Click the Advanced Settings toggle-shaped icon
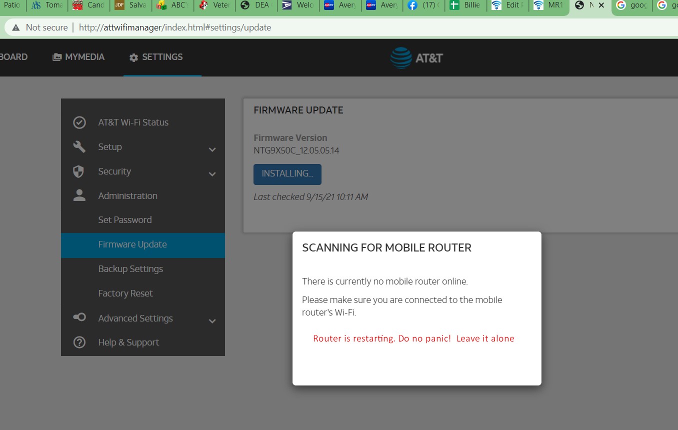Screen dimensions: 678x430 [x=79, y=317]
